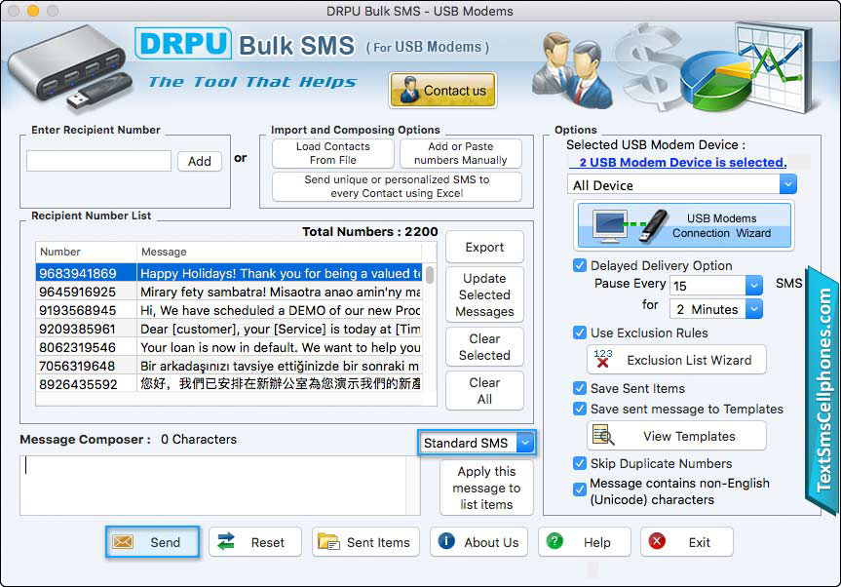This screenshot has width=841, height=587.
Task: Click the DRPU logo
Action: point(183,44)
